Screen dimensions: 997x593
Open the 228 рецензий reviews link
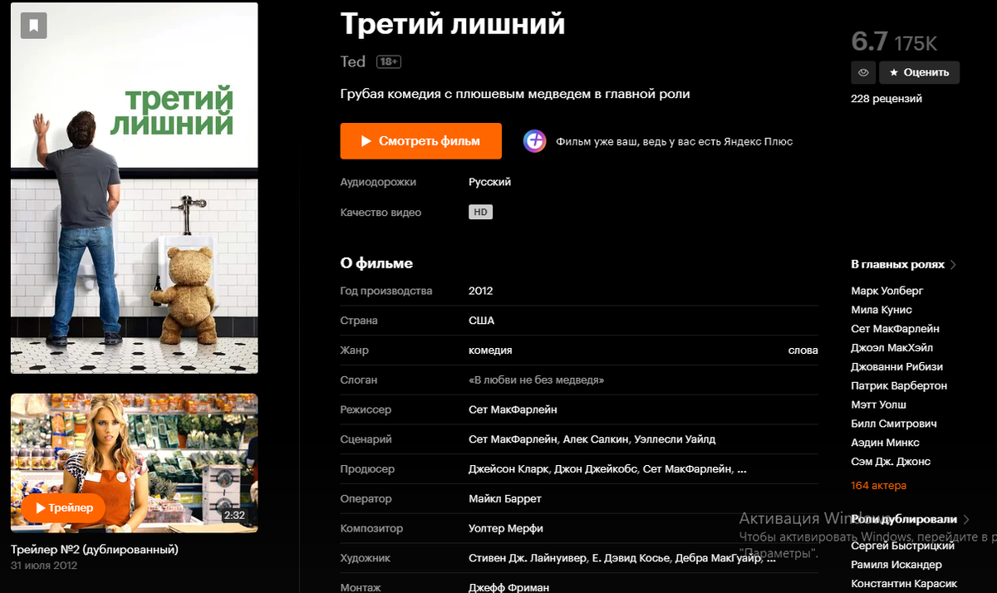[886, 99]
